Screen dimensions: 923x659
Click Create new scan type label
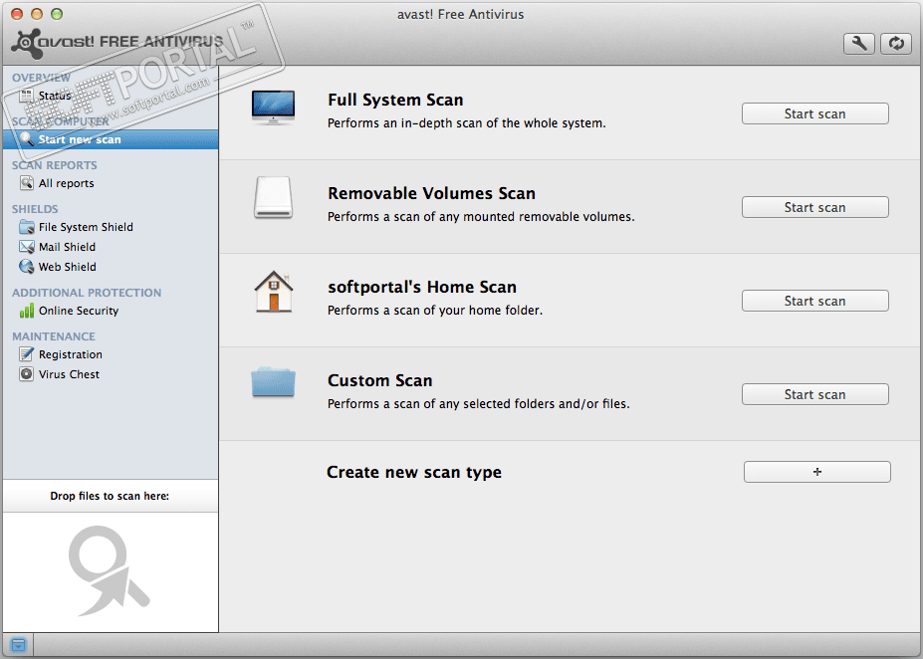pyautogui.click(x=414, y=472)
